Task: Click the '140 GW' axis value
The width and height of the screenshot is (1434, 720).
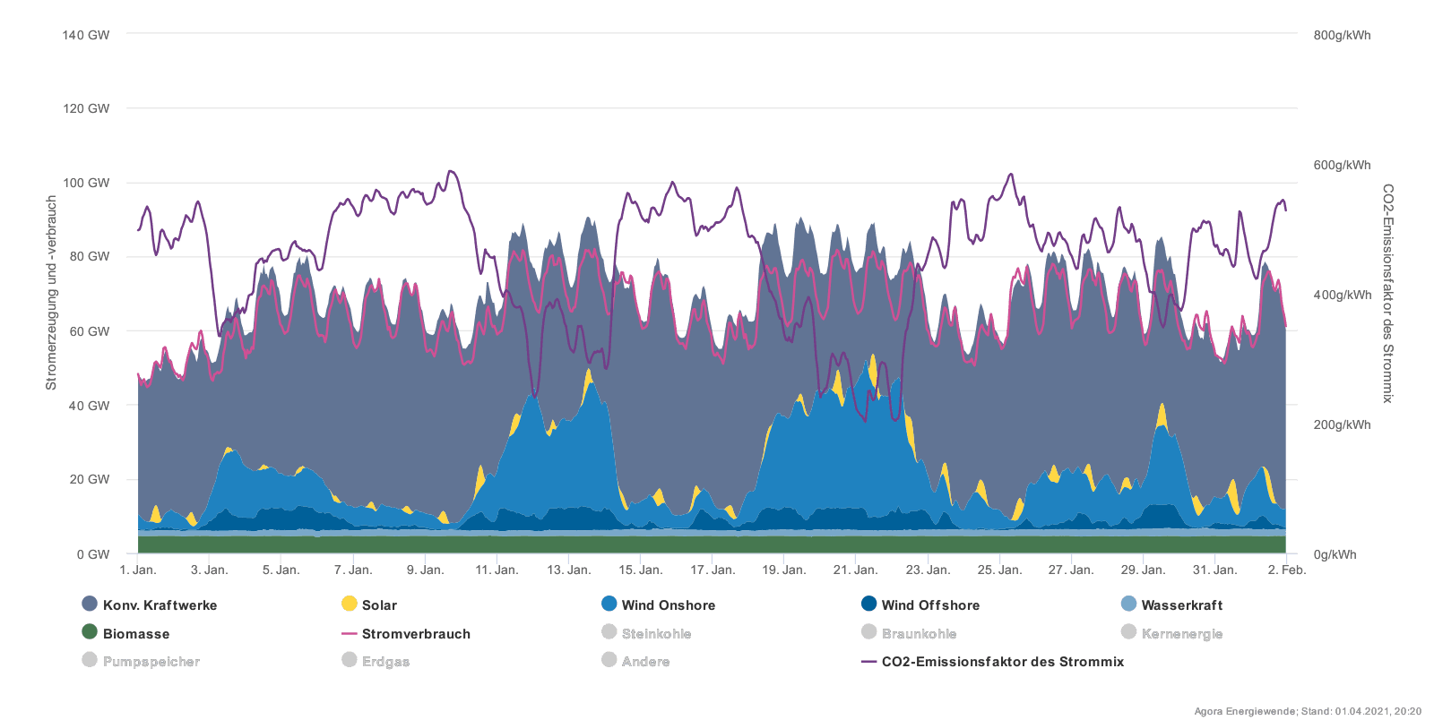Action: point(86,35)
